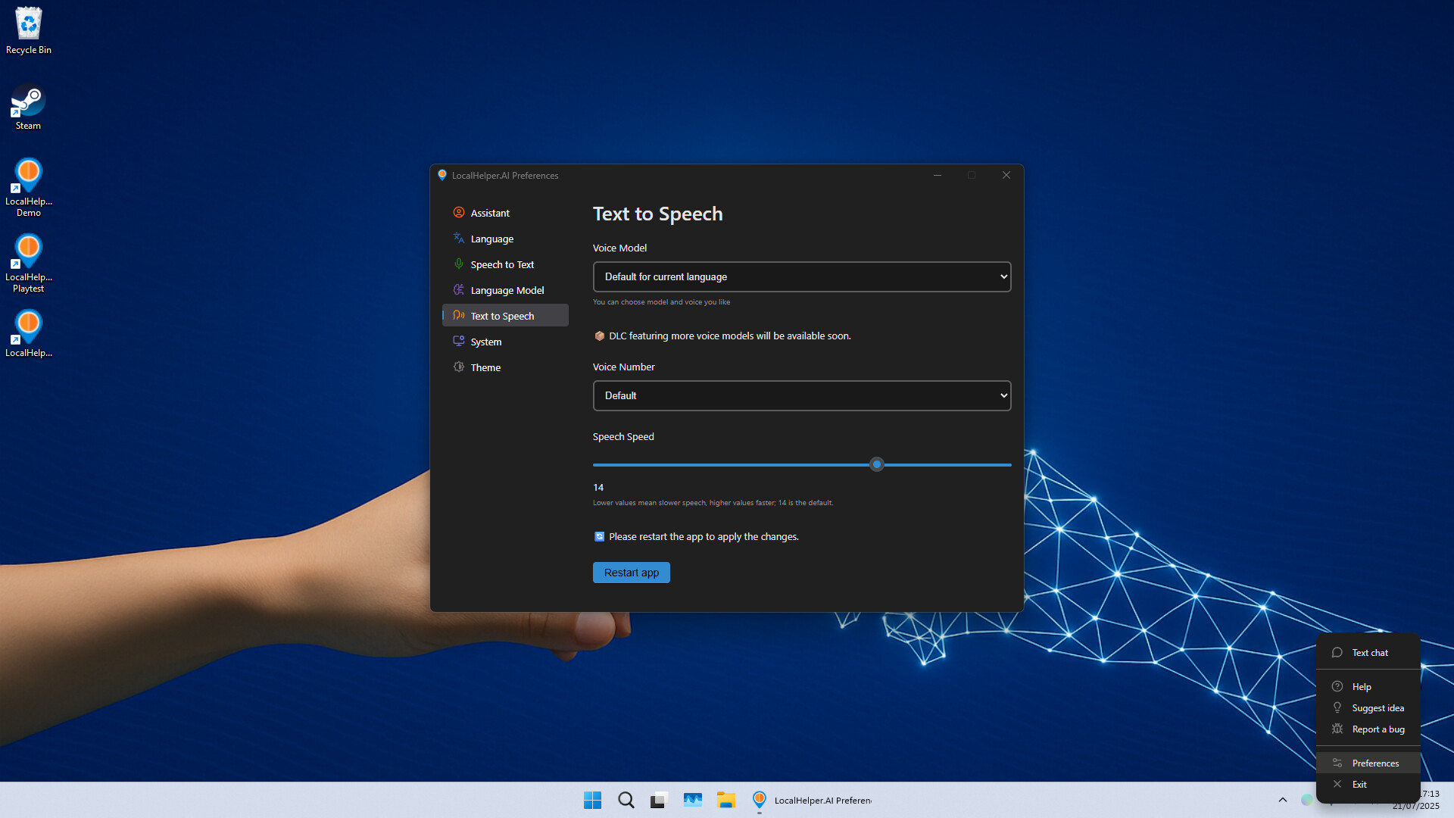Image resolution: width=1454 pixels, height=818 pixels.
Task: Click the Speech Speed slider handle
Action: point(876,464)
